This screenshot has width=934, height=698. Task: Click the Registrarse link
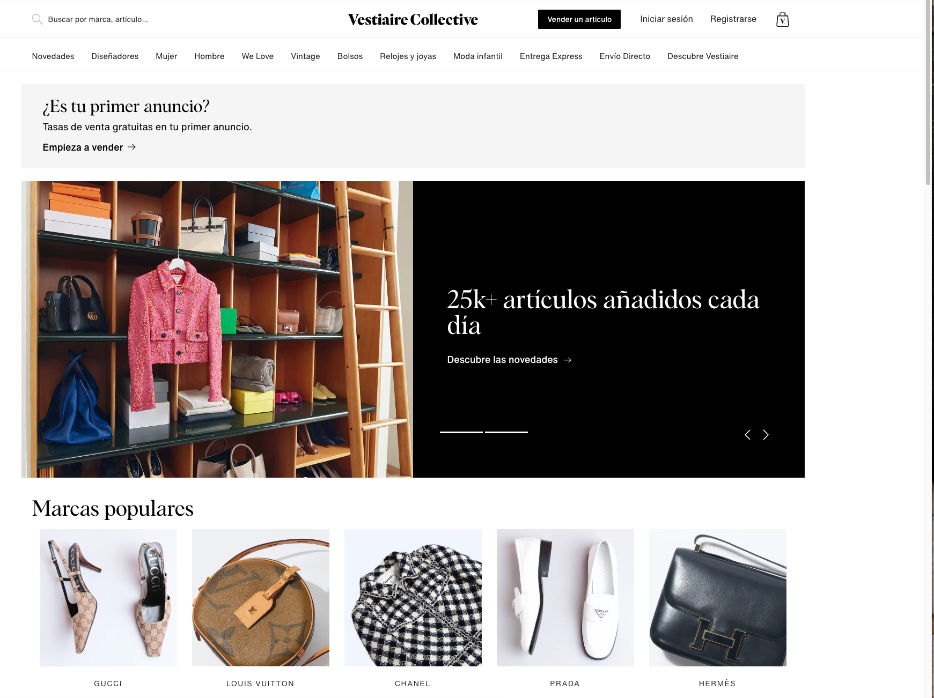[x=733, y=19]
